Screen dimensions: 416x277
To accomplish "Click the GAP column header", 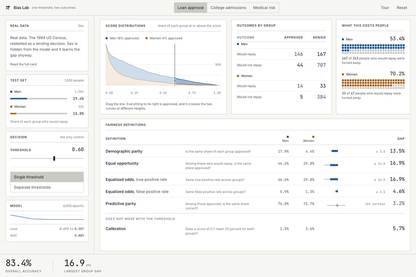I will [401, 139].
